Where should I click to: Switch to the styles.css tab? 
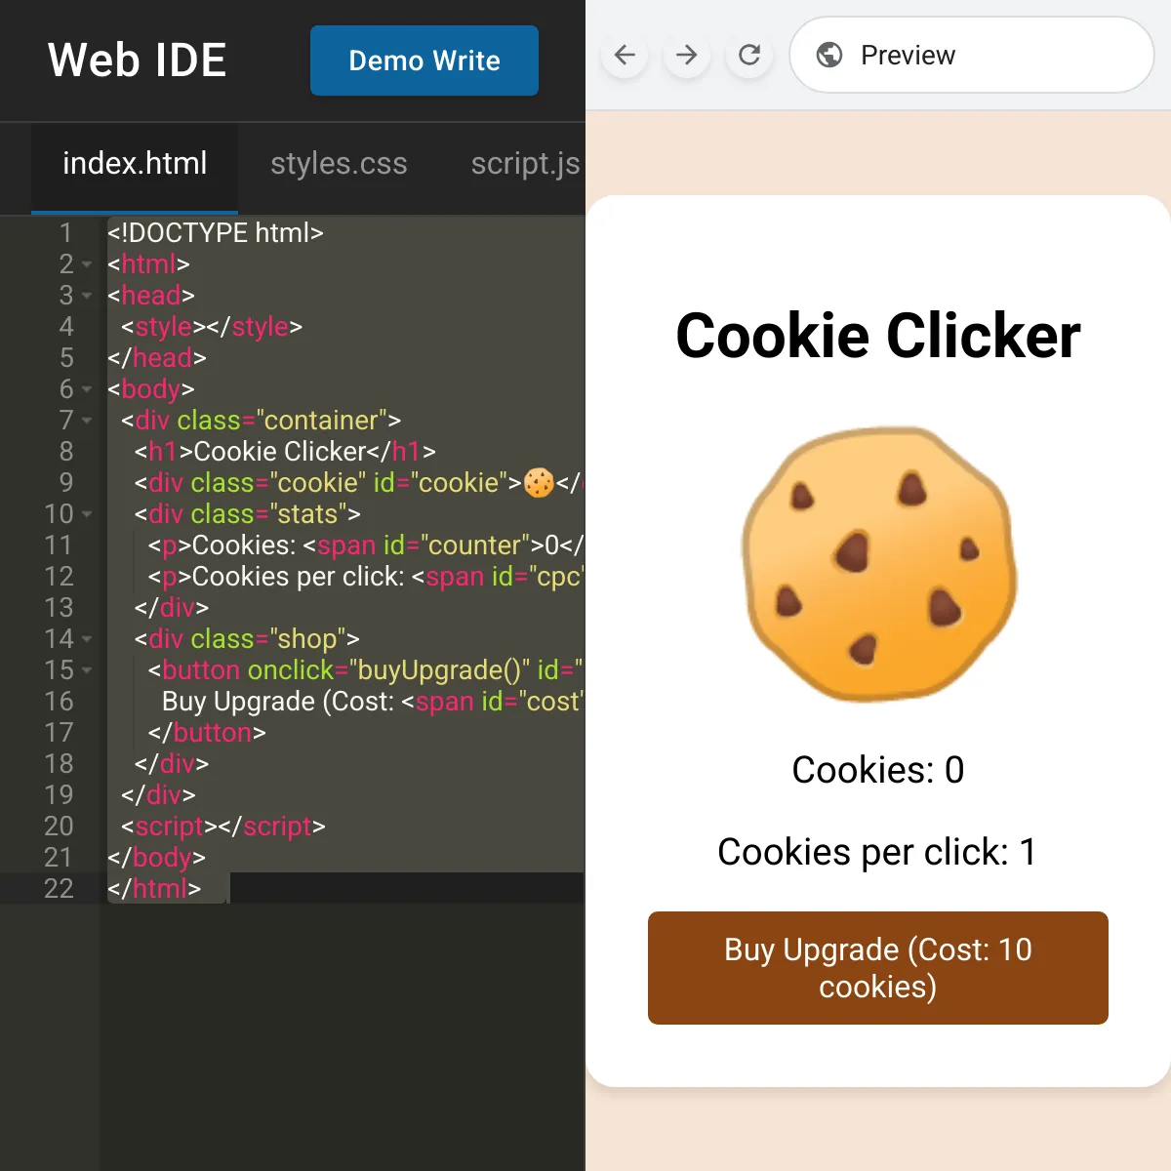339,164
